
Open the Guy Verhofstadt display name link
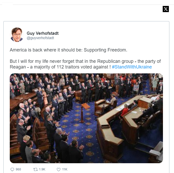click(43, 33)
